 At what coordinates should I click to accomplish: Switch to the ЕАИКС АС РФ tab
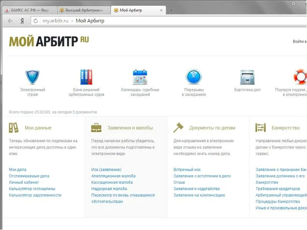(30, 10)
